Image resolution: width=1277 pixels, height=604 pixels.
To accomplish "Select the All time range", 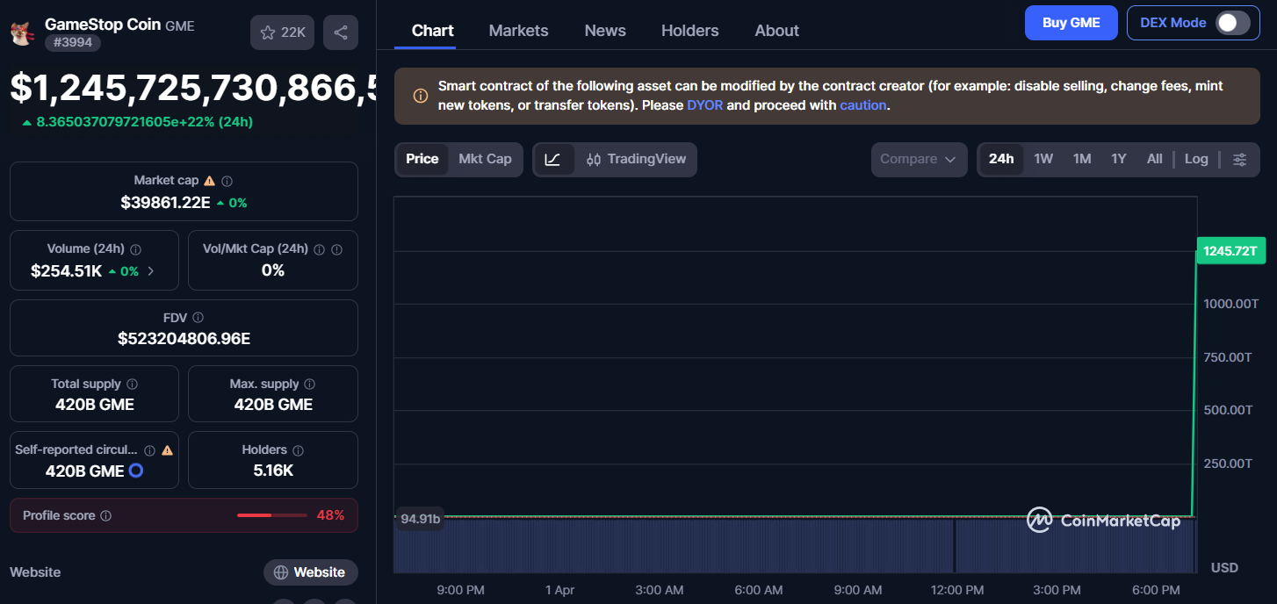I will click(1155, 159).
